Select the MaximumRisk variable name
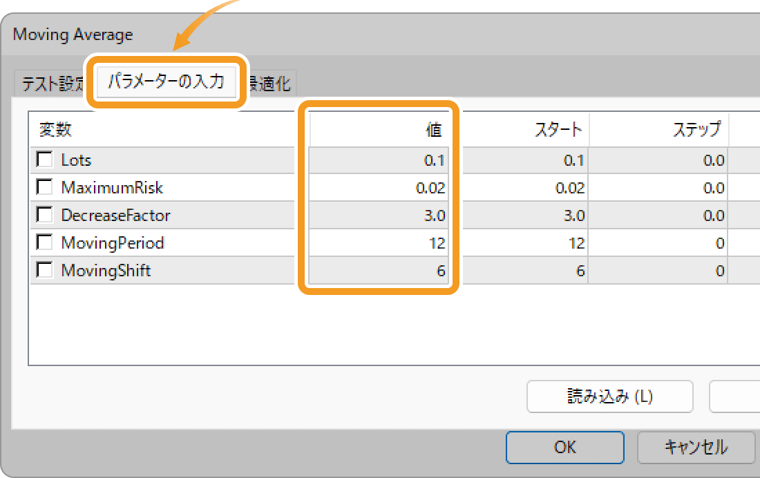The image size is (760, 478). 112,188
